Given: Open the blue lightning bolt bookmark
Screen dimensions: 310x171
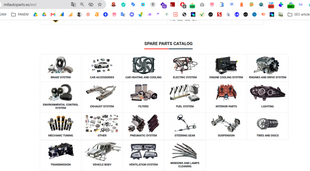Looking at the screenshot, I should coord(106,15).
